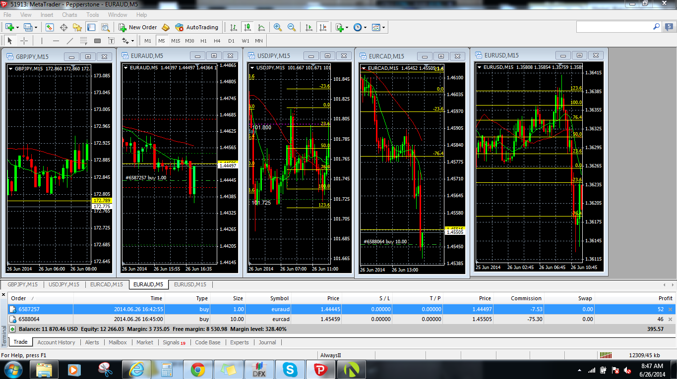677x379 pixels.
Task: Open the Insert menu
Action: pos(47,15)
